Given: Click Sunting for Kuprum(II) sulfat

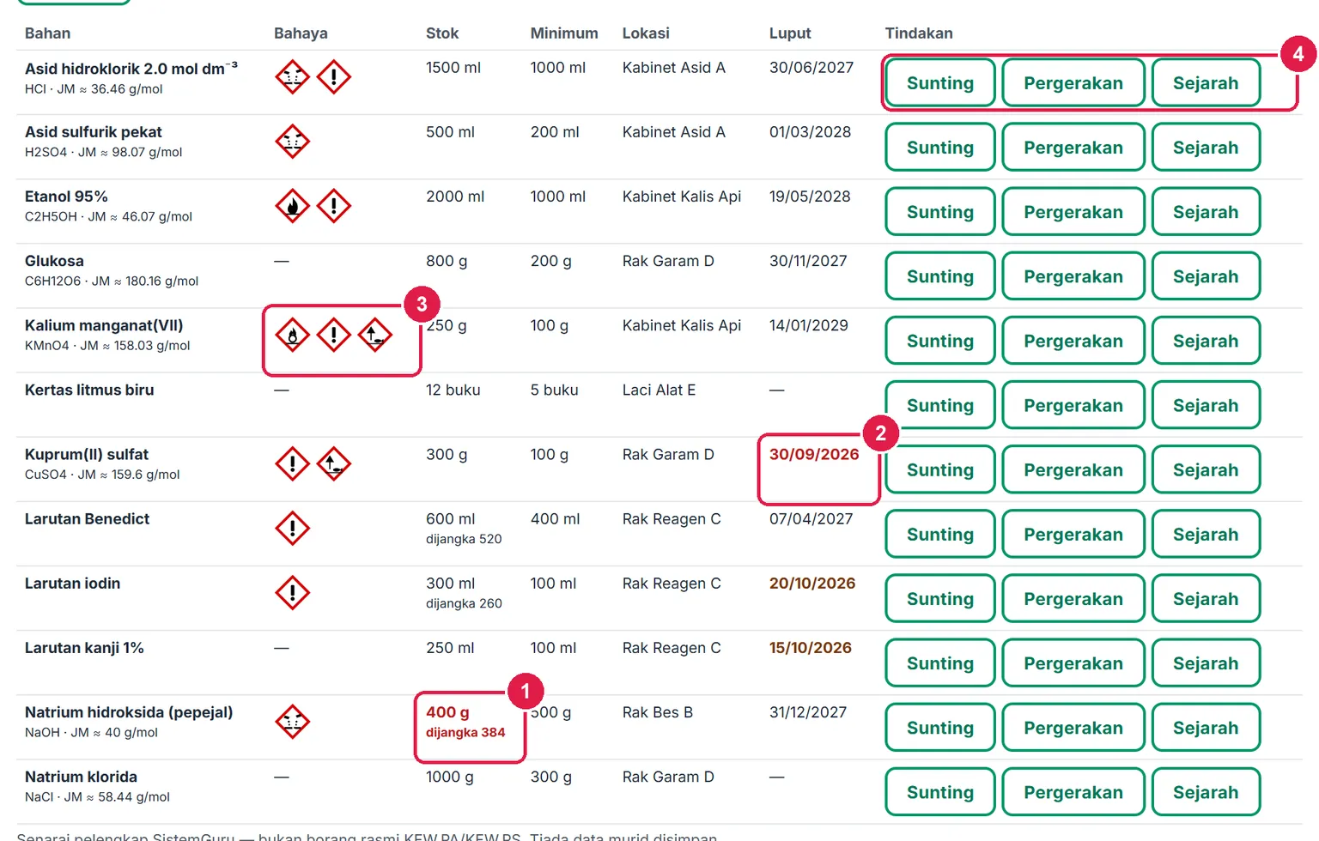Looking at the screenshot, I should pos(940,469).
